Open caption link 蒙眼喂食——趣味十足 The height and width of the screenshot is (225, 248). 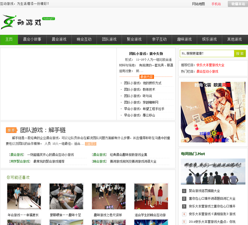coord(65,215)
